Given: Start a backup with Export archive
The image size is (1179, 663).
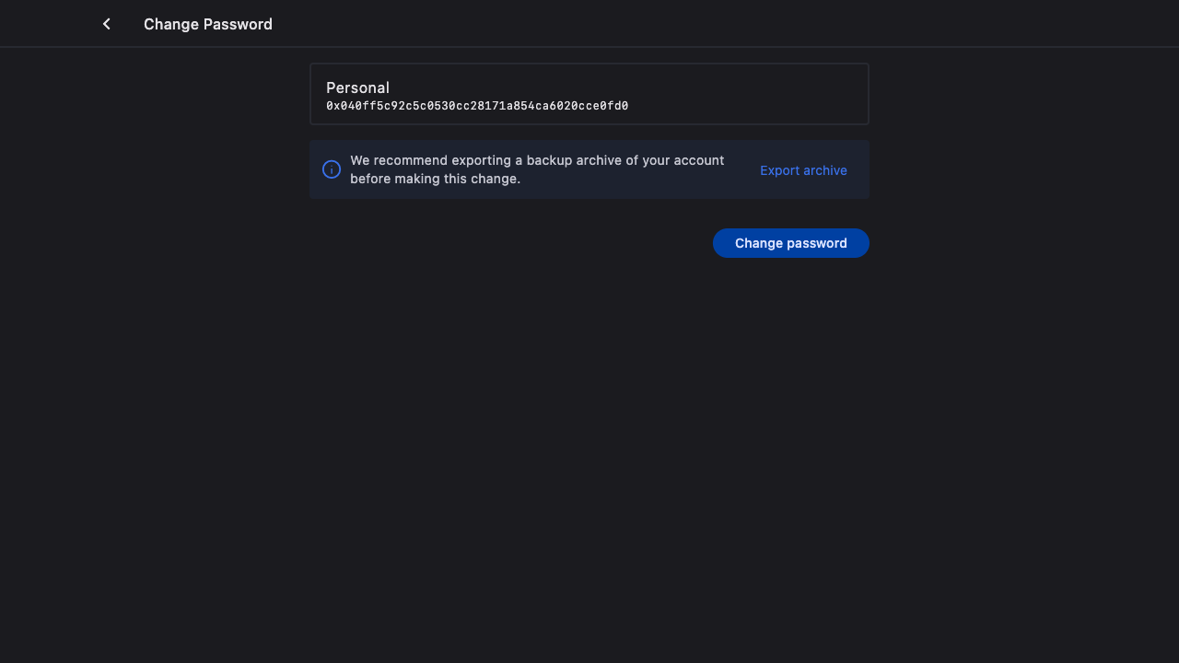Looking at the screenshot, I should [803, 170].
